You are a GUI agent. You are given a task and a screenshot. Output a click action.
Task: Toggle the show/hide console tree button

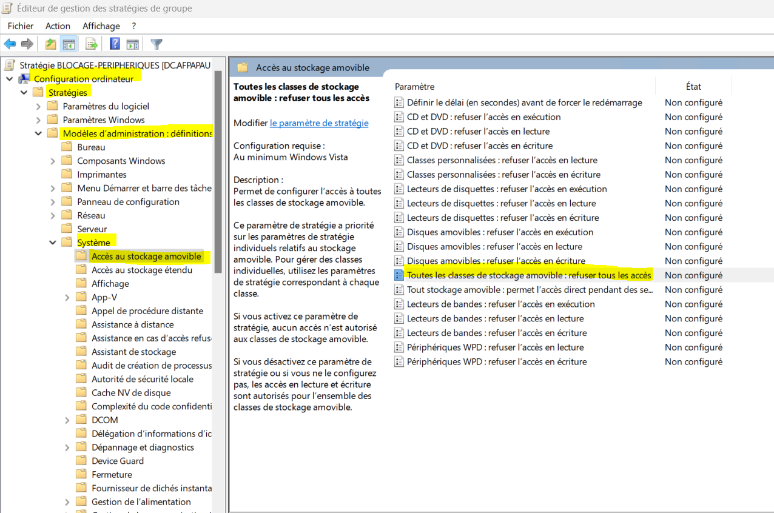pyautogui.click(x=70, y=44)
